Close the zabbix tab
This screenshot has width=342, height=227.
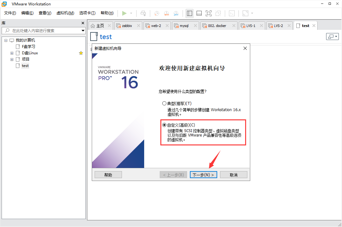(138, 26)
